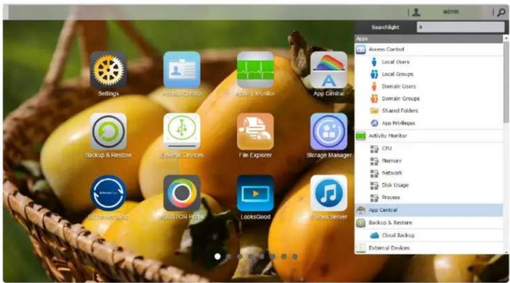510x283 pixels.
Task: Select Access Control in Searchlight results
Action: point(429,50)
